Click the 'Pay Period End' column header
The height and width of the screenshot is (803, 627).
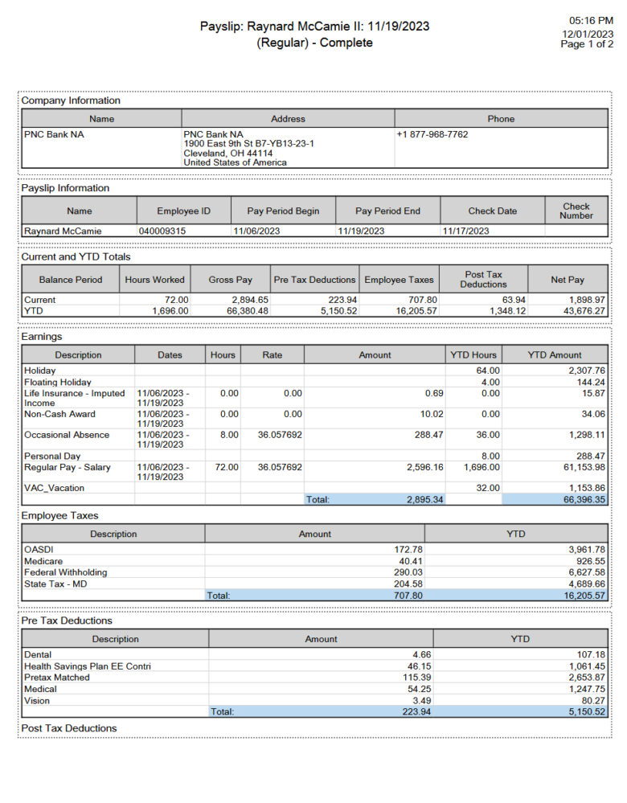pos(387,211)
